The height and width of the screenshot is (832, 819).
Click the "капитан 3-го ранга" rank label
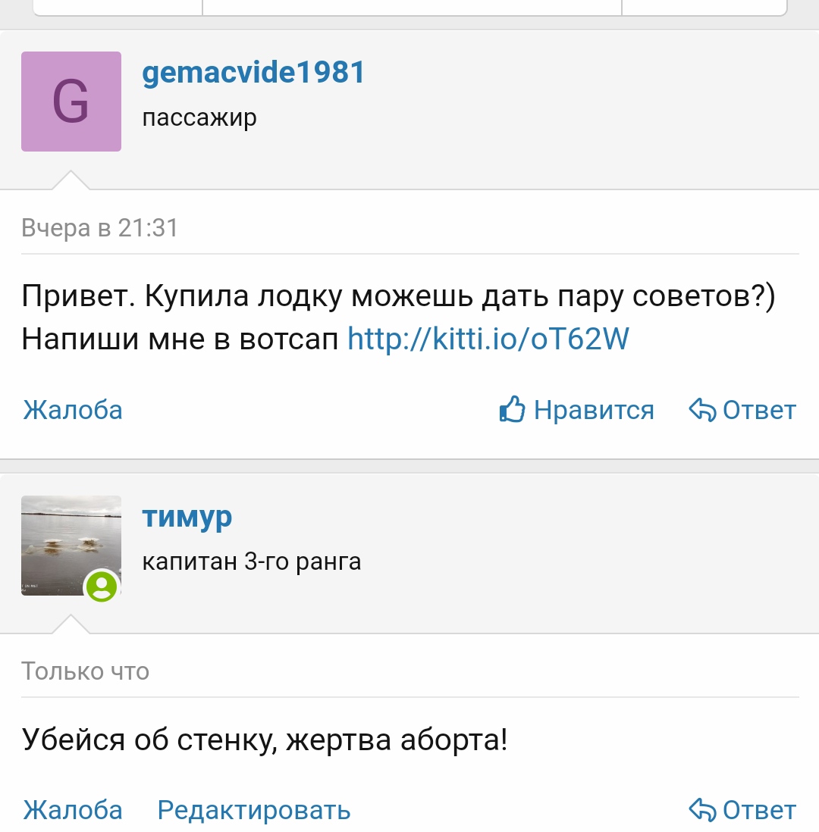point(252,562)
